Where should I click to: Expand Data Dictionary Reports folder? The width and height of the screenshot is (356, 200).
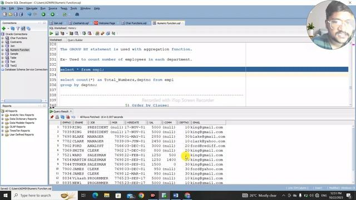point(3,119)
